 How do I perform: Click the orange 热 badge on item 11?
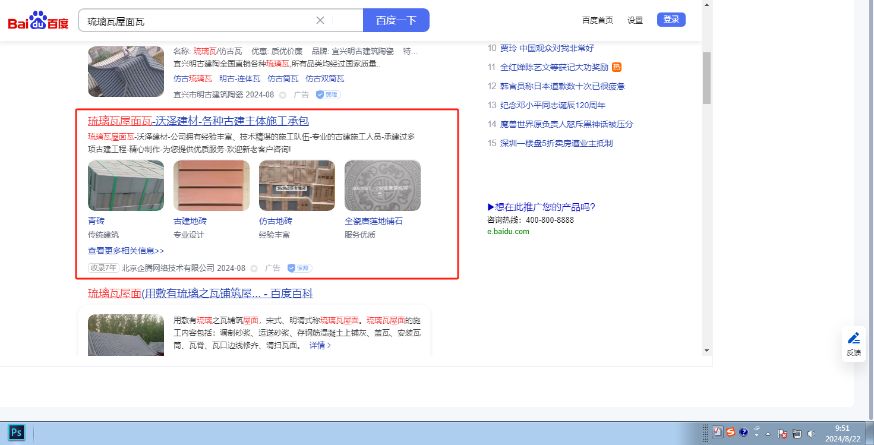coord(617,67)
